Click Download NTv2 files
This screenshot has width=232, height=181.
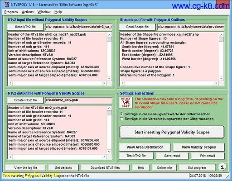pos(105,167)
